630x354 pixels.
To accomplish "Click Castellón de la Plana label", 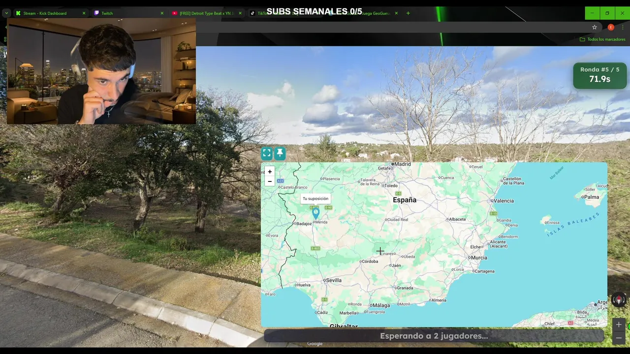I will 512,181.
